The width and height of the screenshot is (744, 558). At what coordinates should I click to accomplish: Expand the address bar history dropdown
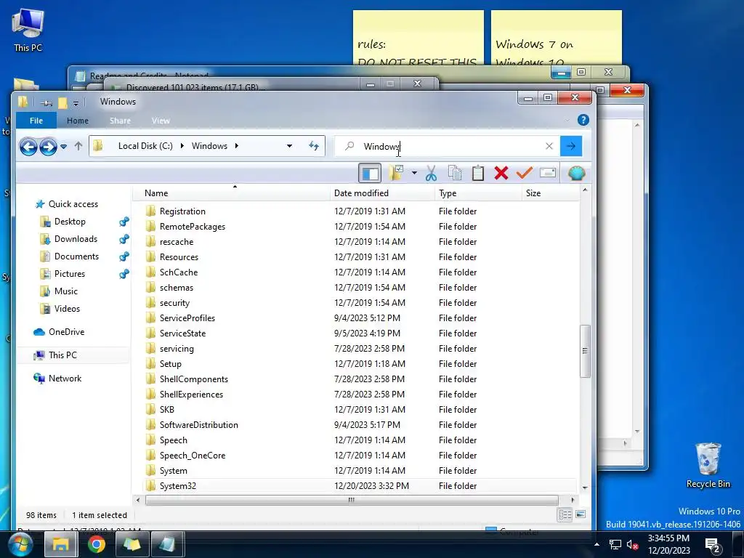click(289, 146)
